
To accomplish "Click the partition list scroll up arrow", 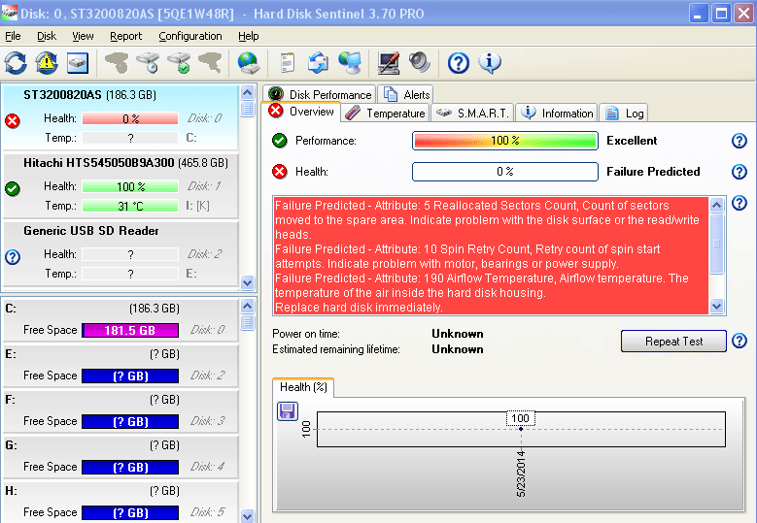I will tap(247, 306).
